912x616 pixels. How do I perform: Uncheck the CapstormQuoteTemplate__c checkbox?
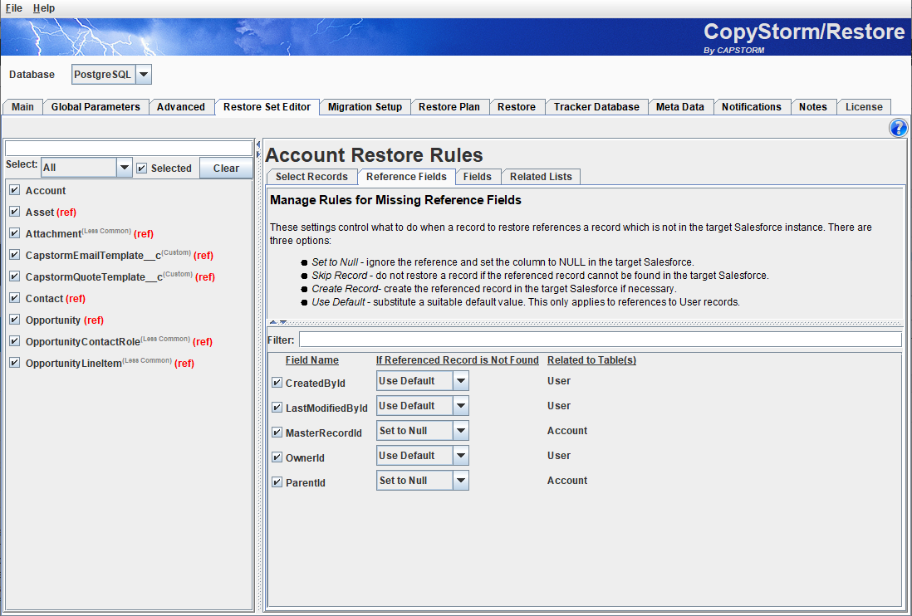15,276
